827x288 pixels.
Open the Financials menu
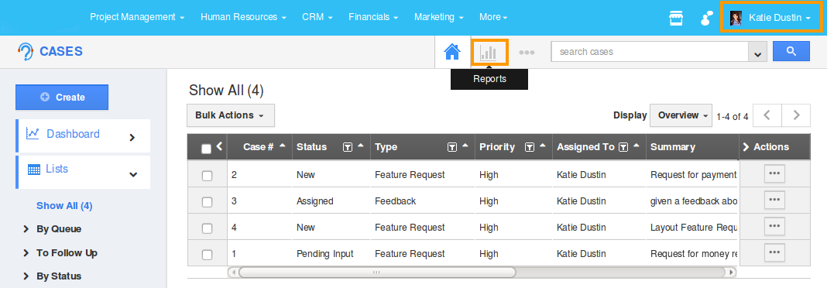coord(373,17)
